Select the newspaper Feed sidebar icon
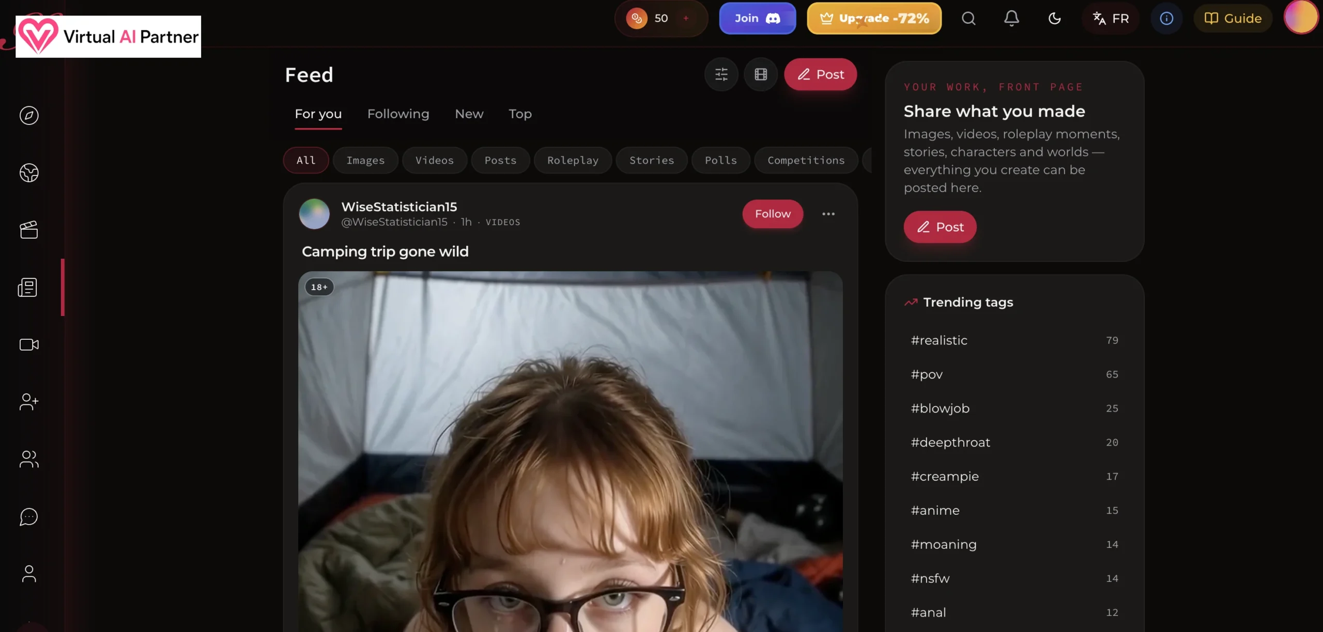1323x632 pixels. [x=28, y=287]
